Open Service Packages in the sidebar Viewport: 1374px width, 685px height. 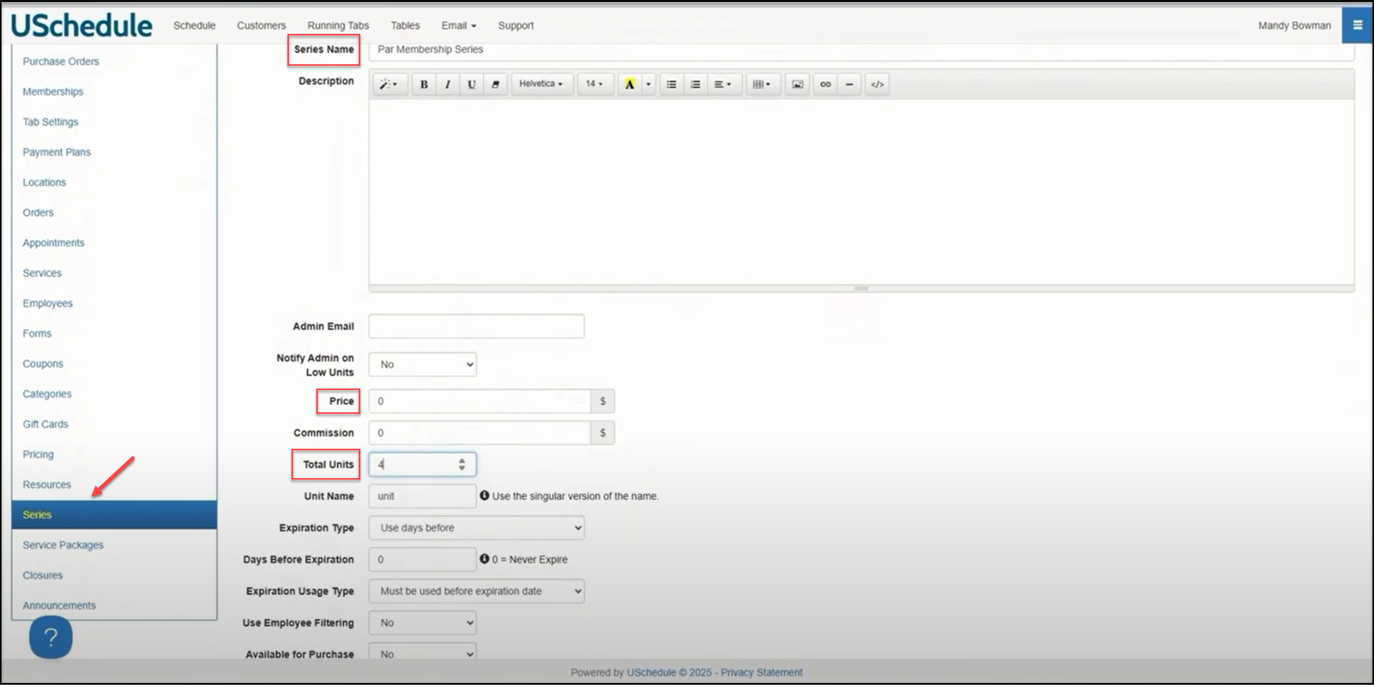(x=63, y=545)
